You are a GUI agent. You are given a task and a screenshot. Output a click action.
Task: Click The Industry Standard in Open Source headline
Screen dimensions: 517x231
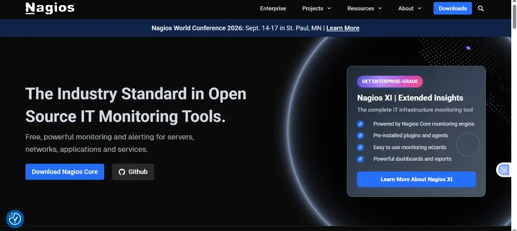coord(136,105)
